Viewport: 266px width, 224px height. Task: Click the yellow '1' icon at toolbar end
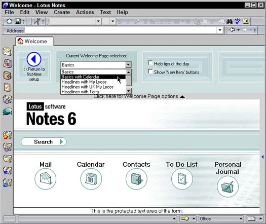tap(246, 21)
